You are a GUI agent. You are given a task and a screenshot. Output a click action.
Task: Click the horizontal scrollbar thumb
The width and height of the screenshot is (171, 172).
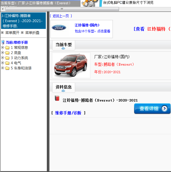coord(62,9)
